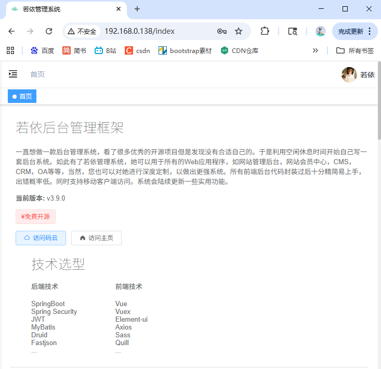Open the 简书 bookmark

(74, 50)
